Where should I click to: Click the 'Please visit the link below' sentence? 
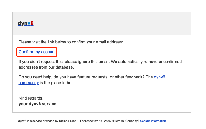[71, 42]
